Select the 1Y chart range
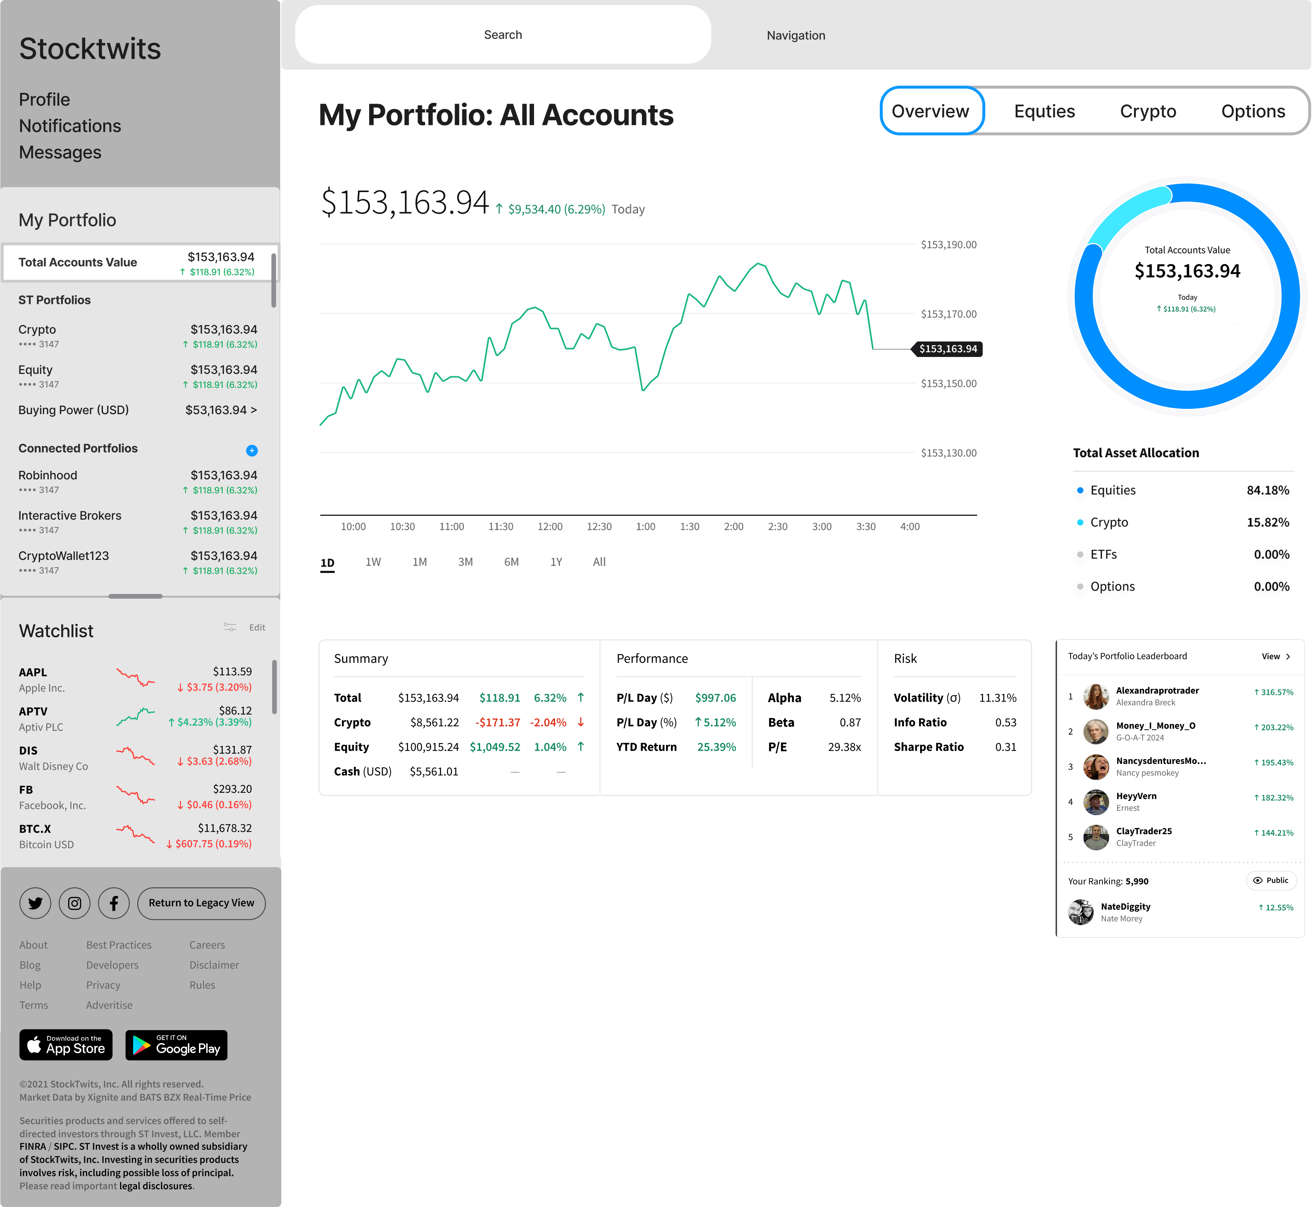This screenshot has width=1312, height=1207. [x=556, y=562]
